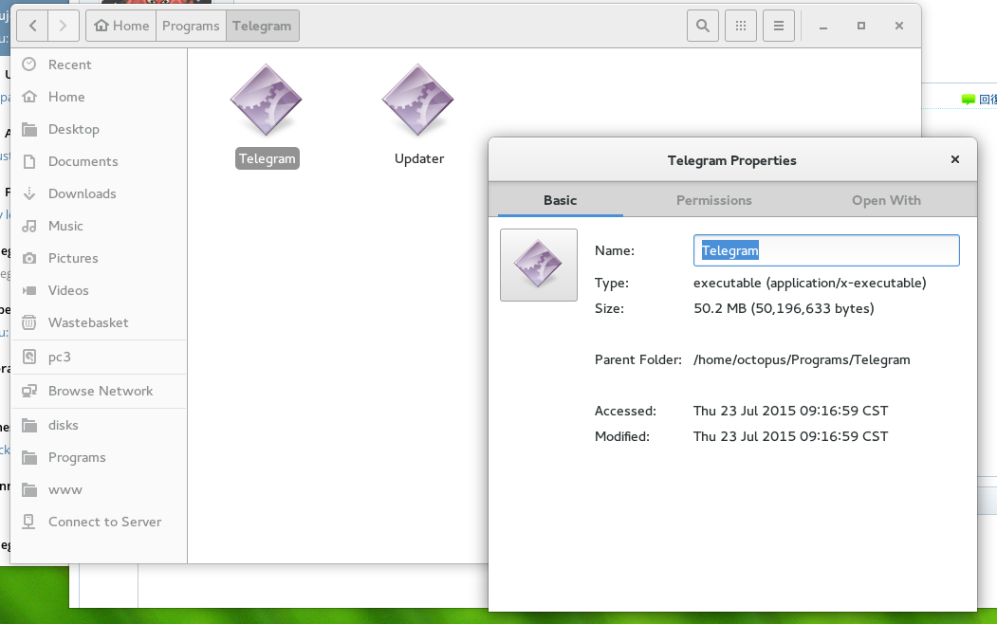The width and height of the screenshot is (997, 624).
Task: Click the Modified date value
Action: tap(790, 436)
